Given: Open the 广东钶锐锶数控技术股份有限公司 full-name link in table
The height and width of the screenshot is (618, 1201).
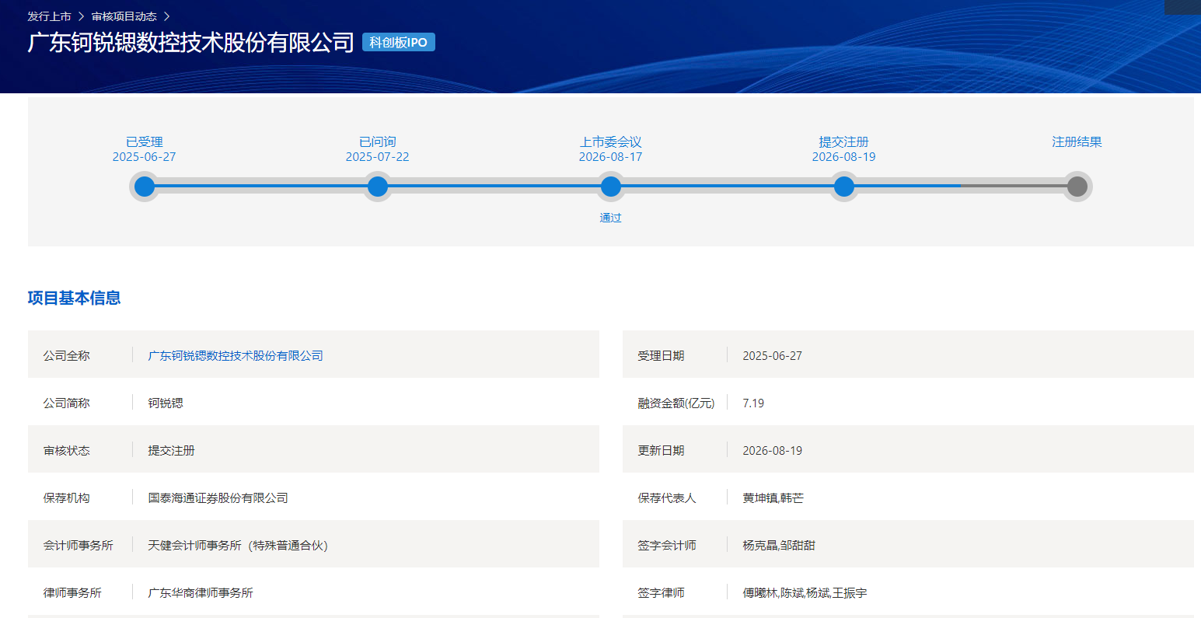Looking at the screenshot, I should tap(236, 356).
